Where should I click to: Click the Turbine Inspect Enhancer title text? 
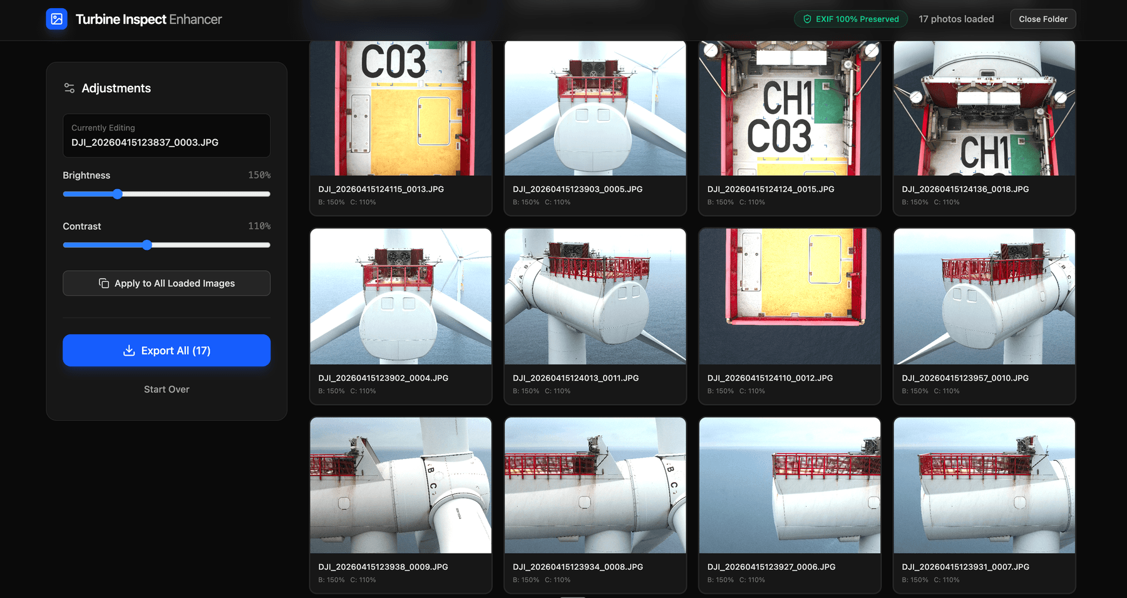click(x=149, y=19)
